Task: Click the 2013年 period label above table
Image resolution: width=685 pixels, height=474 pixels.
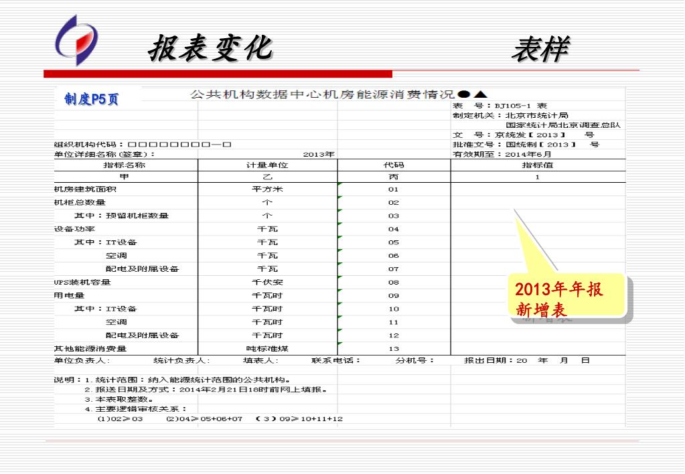Action: coord(319,154)
